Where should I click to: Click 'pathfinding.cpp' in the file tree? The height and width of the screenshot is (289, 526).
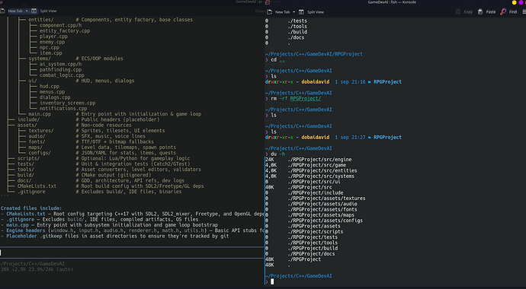pyautogui.click(x=61, y=70)
